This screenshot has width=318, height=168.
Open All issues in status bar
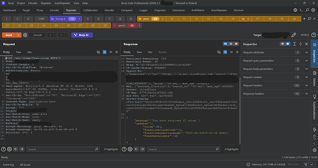pos(25,165)
